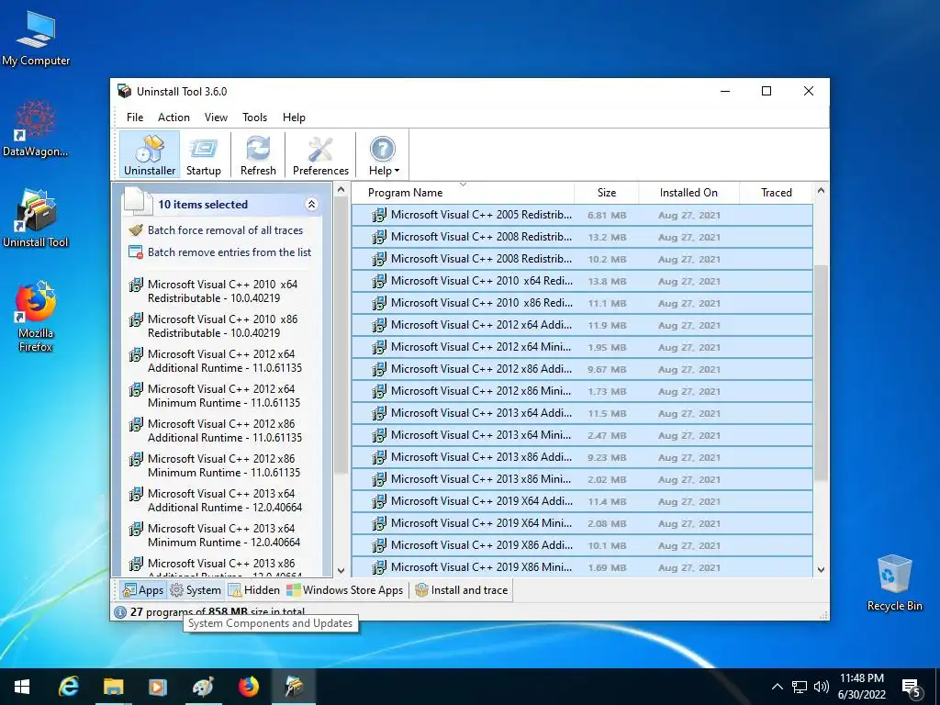The image size is (940, 705).
Task: Click installer icon of Visual C++ 2005 row
Action: click(x=379, y=215)
